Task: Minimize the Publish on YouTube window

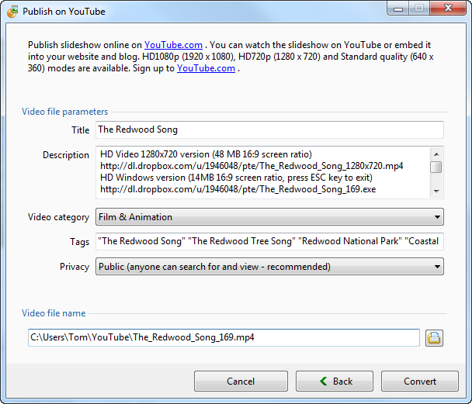Action: point(398,9)
